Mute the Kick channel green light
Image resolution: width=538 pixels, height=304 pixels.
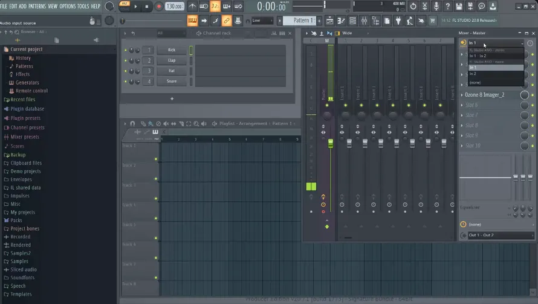[126, 50]
